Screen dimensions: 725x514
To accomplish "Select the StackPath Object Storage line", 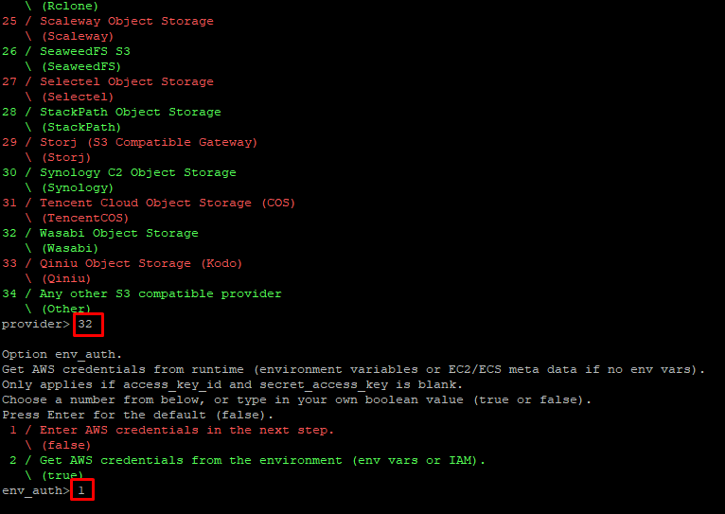I will (x=130, y=112).
